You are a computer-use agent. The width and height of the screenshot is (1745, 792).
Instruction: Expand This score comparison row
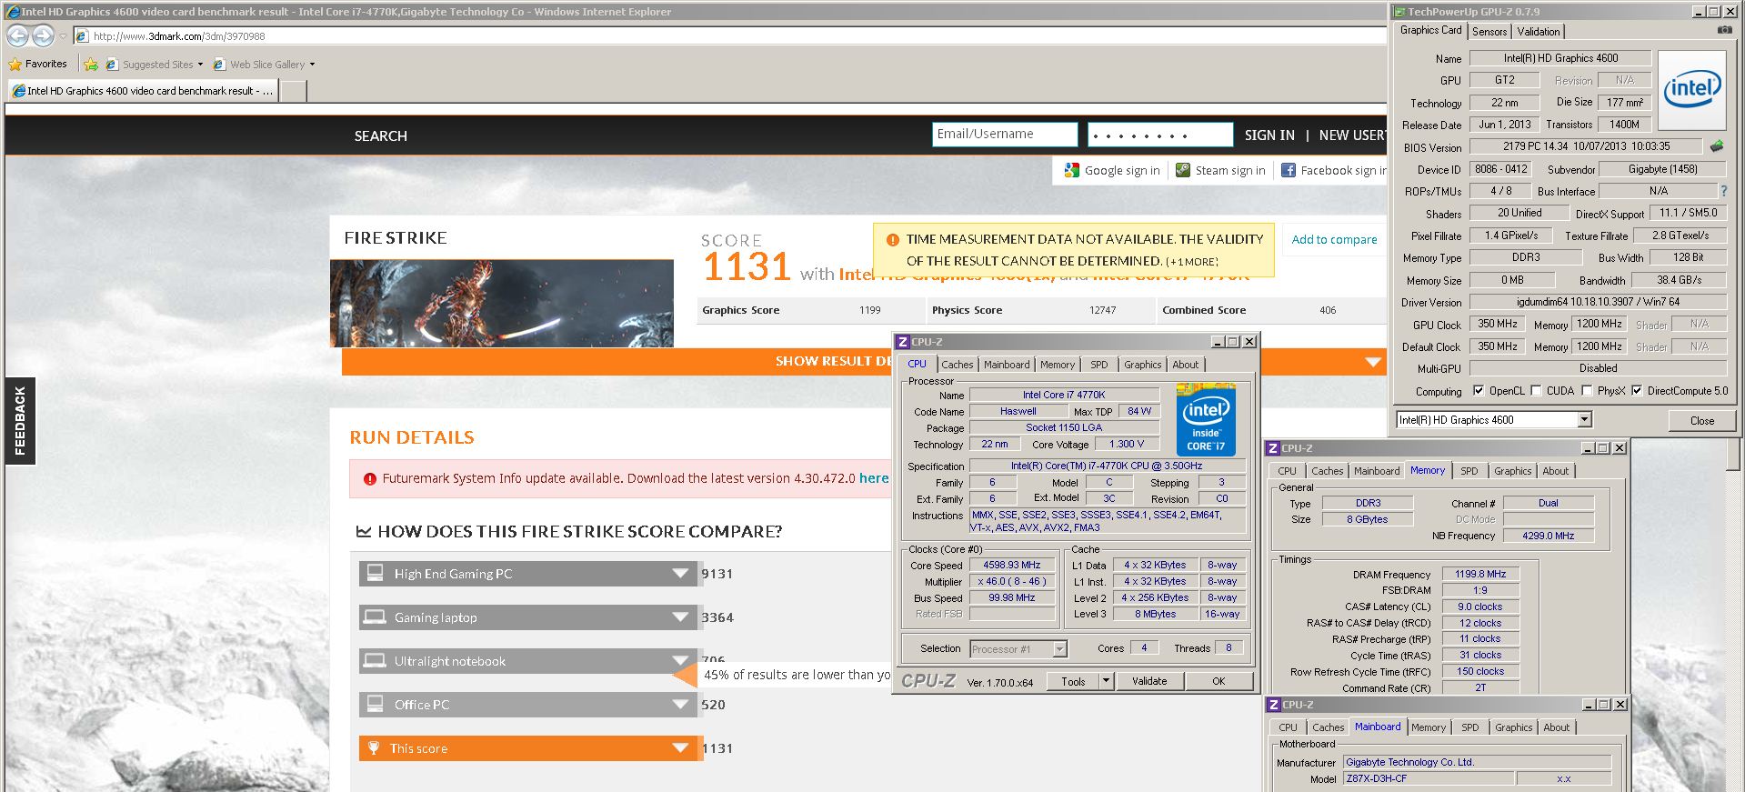pos(679,748)
